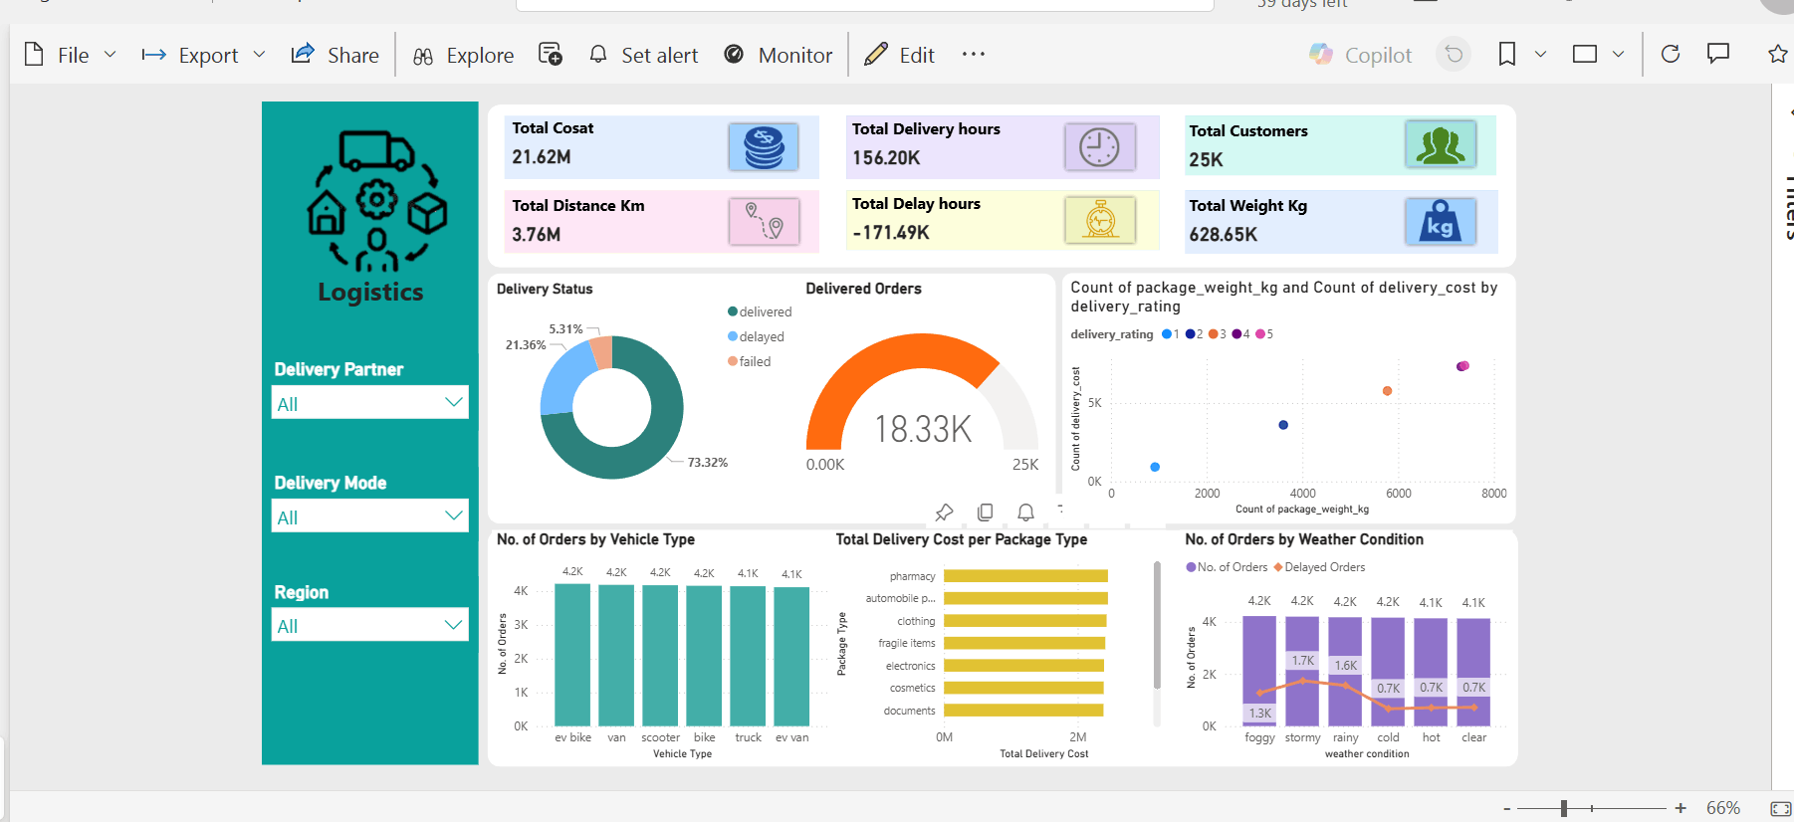Refresh the report visuals
The image size is (1794, 822).
1671,54
